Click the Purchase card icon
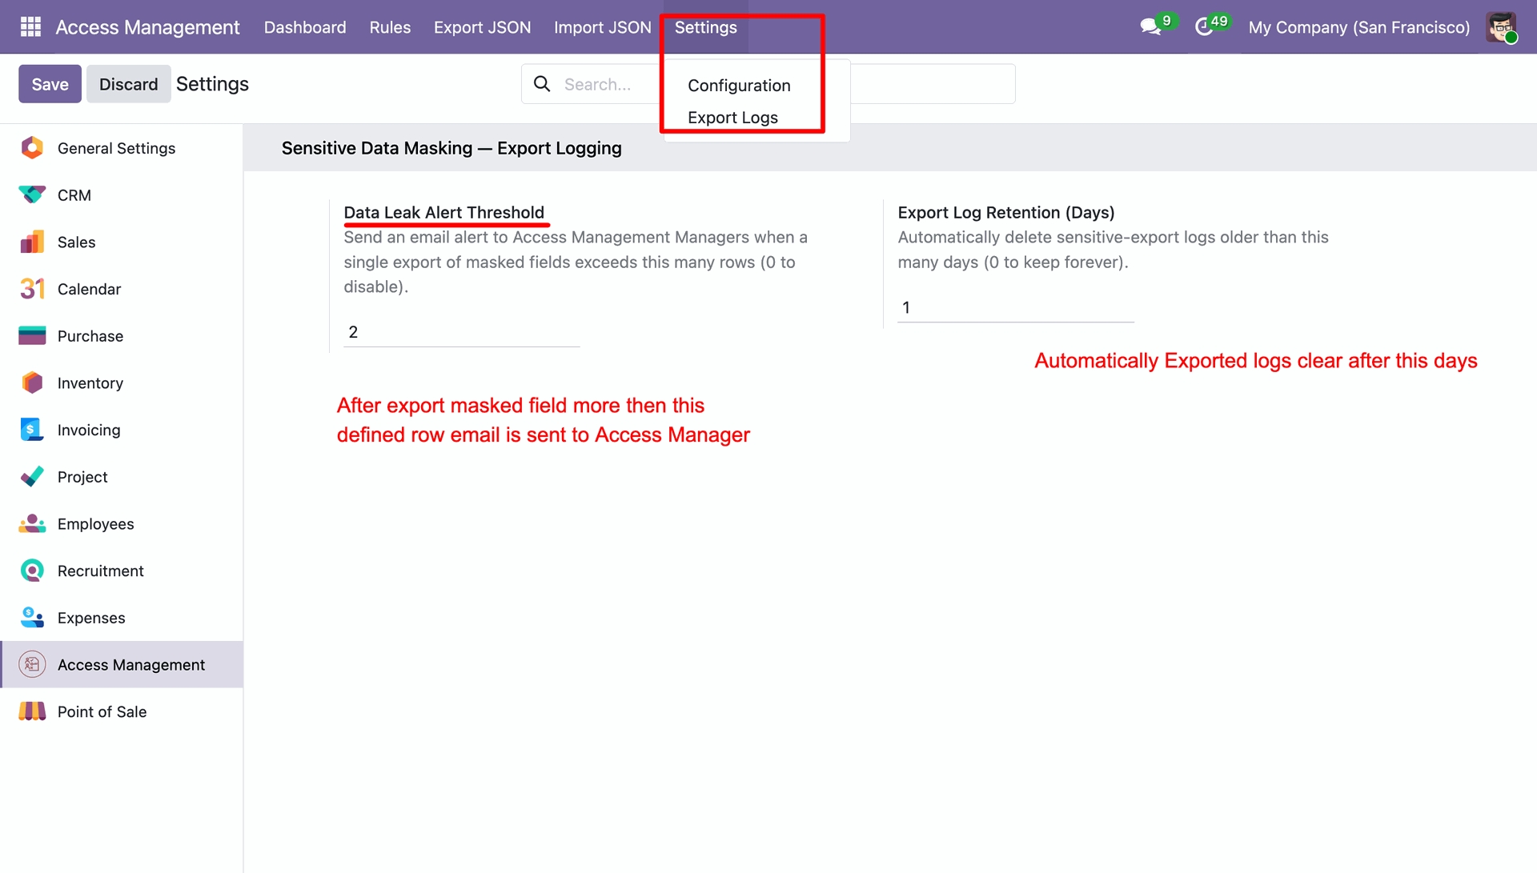 (x=32, y=336)
